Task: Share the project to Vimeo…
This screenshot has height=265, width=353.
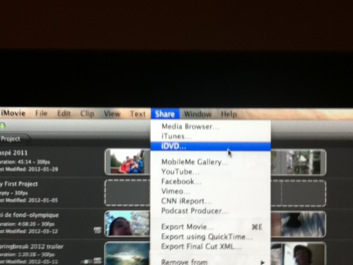Action: point(210,191)
